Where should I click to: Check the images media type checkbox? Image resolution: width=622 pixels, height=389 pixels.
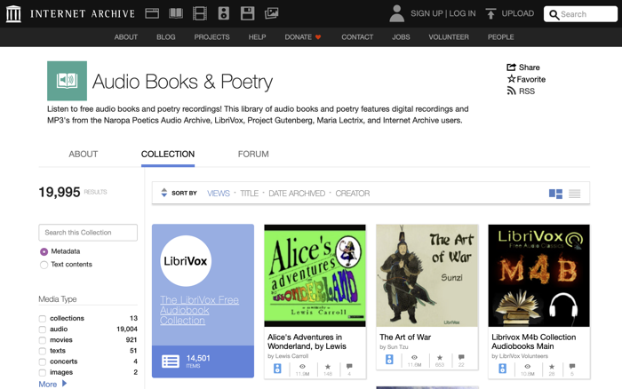click(43, 372)
